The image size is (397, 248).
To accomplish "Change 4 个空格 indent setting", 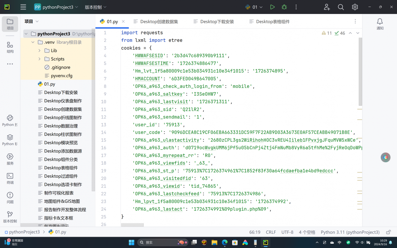I will (x=307, y=232).
